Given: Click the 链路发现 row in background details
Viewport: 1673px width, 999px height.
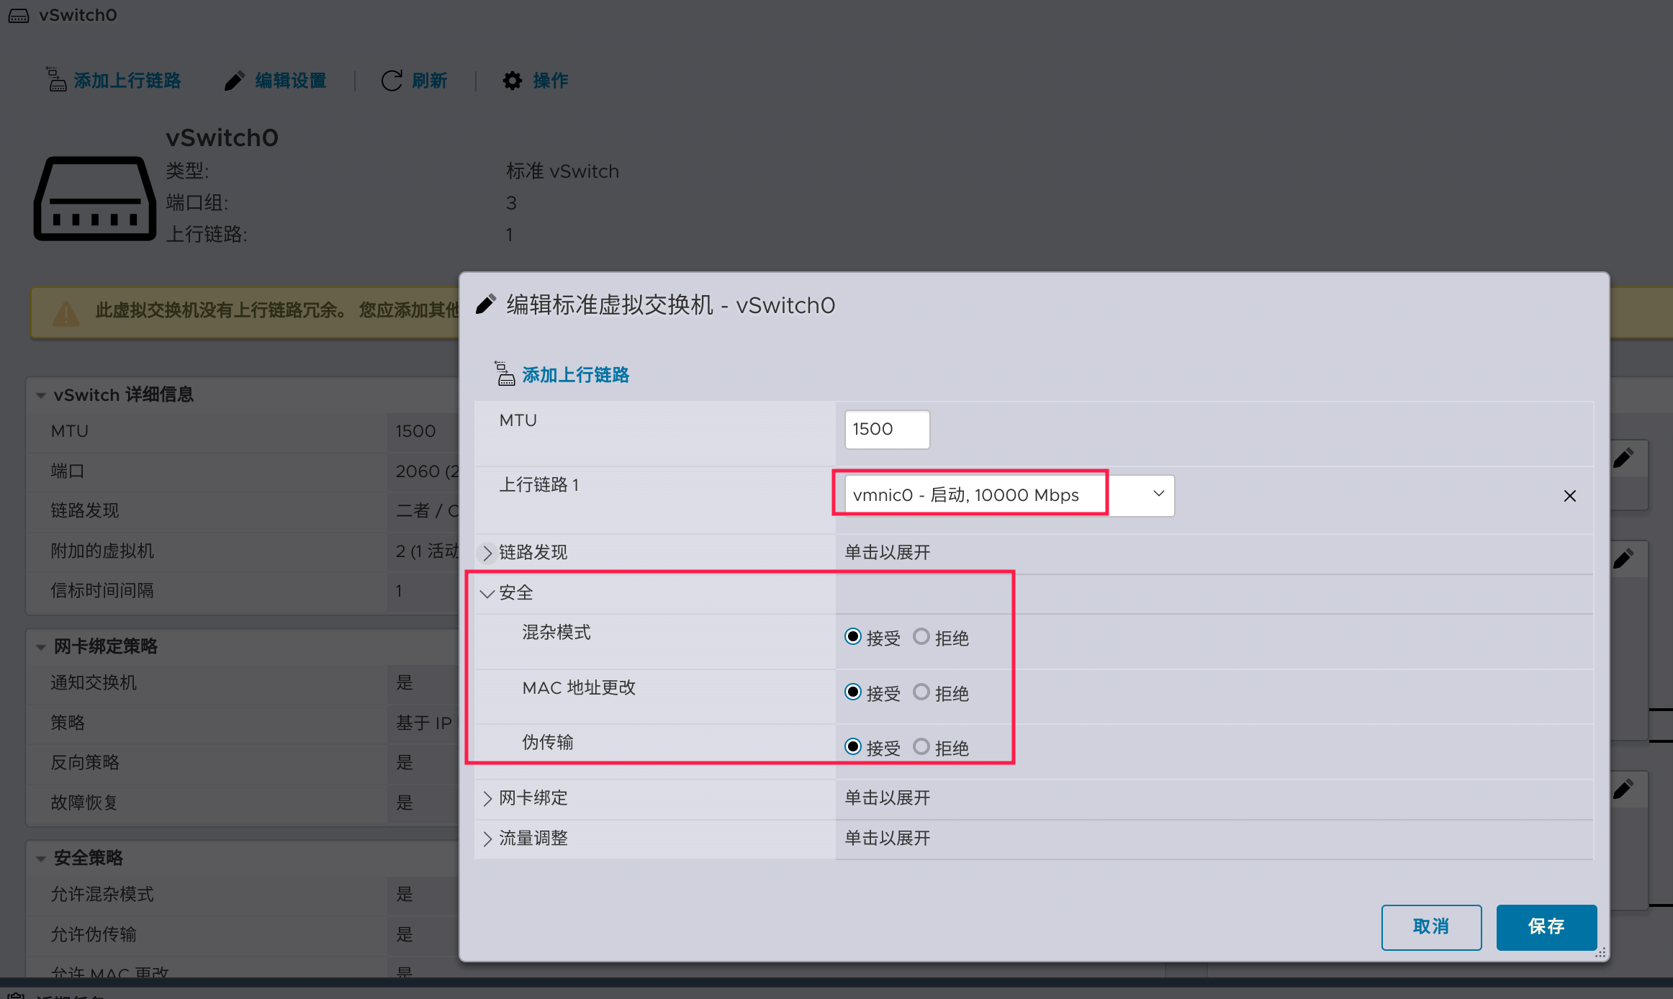Looking at the screenshot, I should [243, 511].
